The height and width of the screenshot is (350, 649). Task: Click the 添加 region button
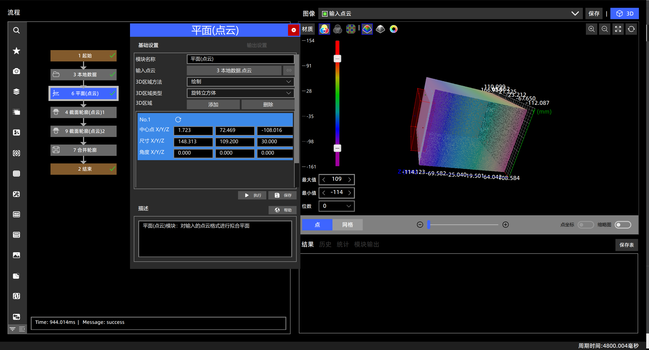click(x=213, y=104)
